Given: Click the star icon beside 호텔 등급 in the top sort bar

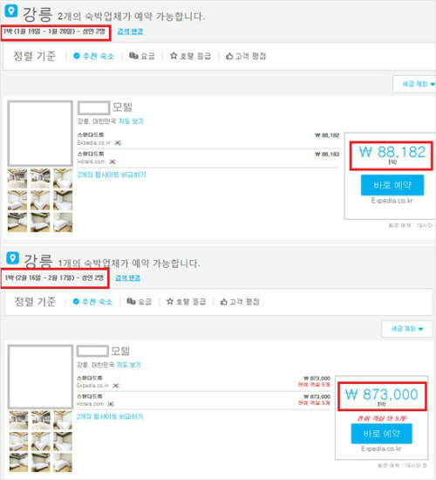Looking at the screenshot, I should [x=174, y=56].
